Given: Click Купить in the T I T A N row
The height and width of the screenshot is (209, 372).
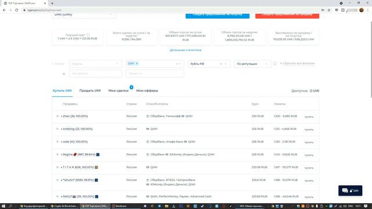Looking at the screenshot, I should 309,168.
